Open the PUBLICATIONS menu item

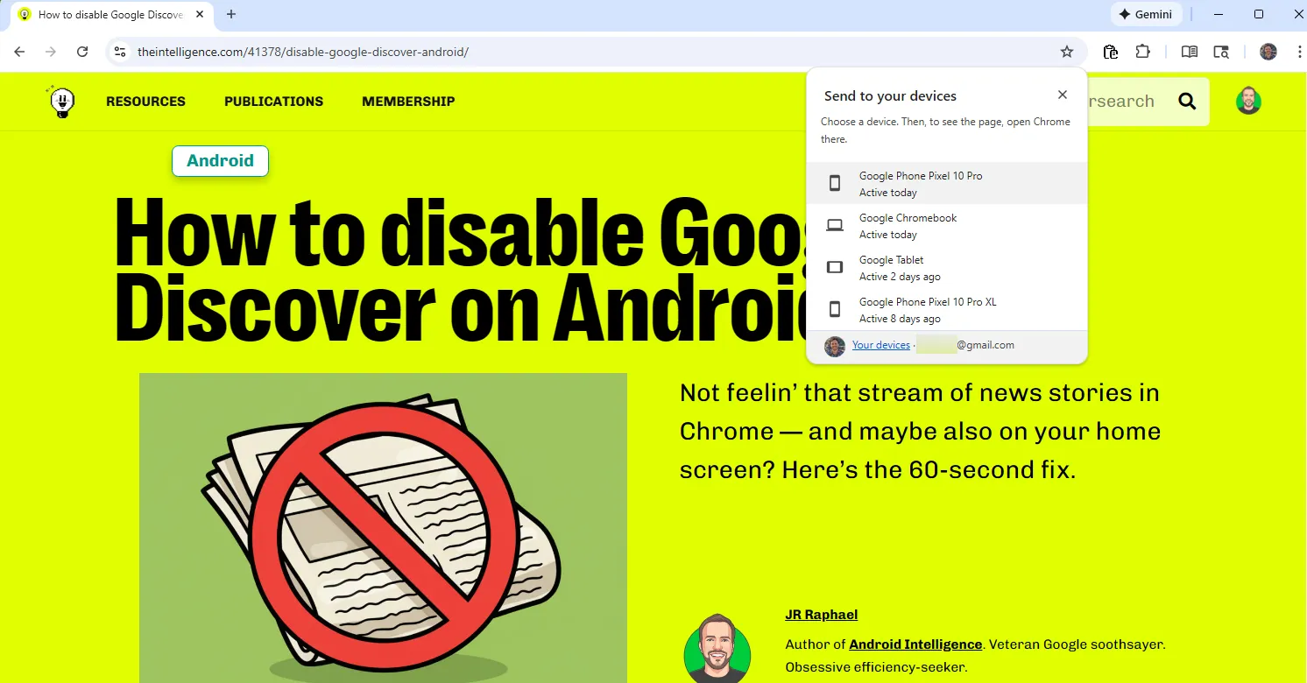click(273, 101)
